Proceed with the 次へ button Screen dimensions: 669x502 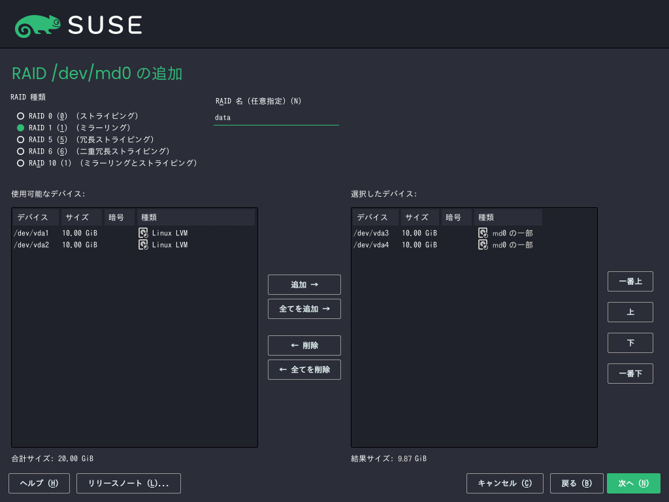(x=633, y=483)
